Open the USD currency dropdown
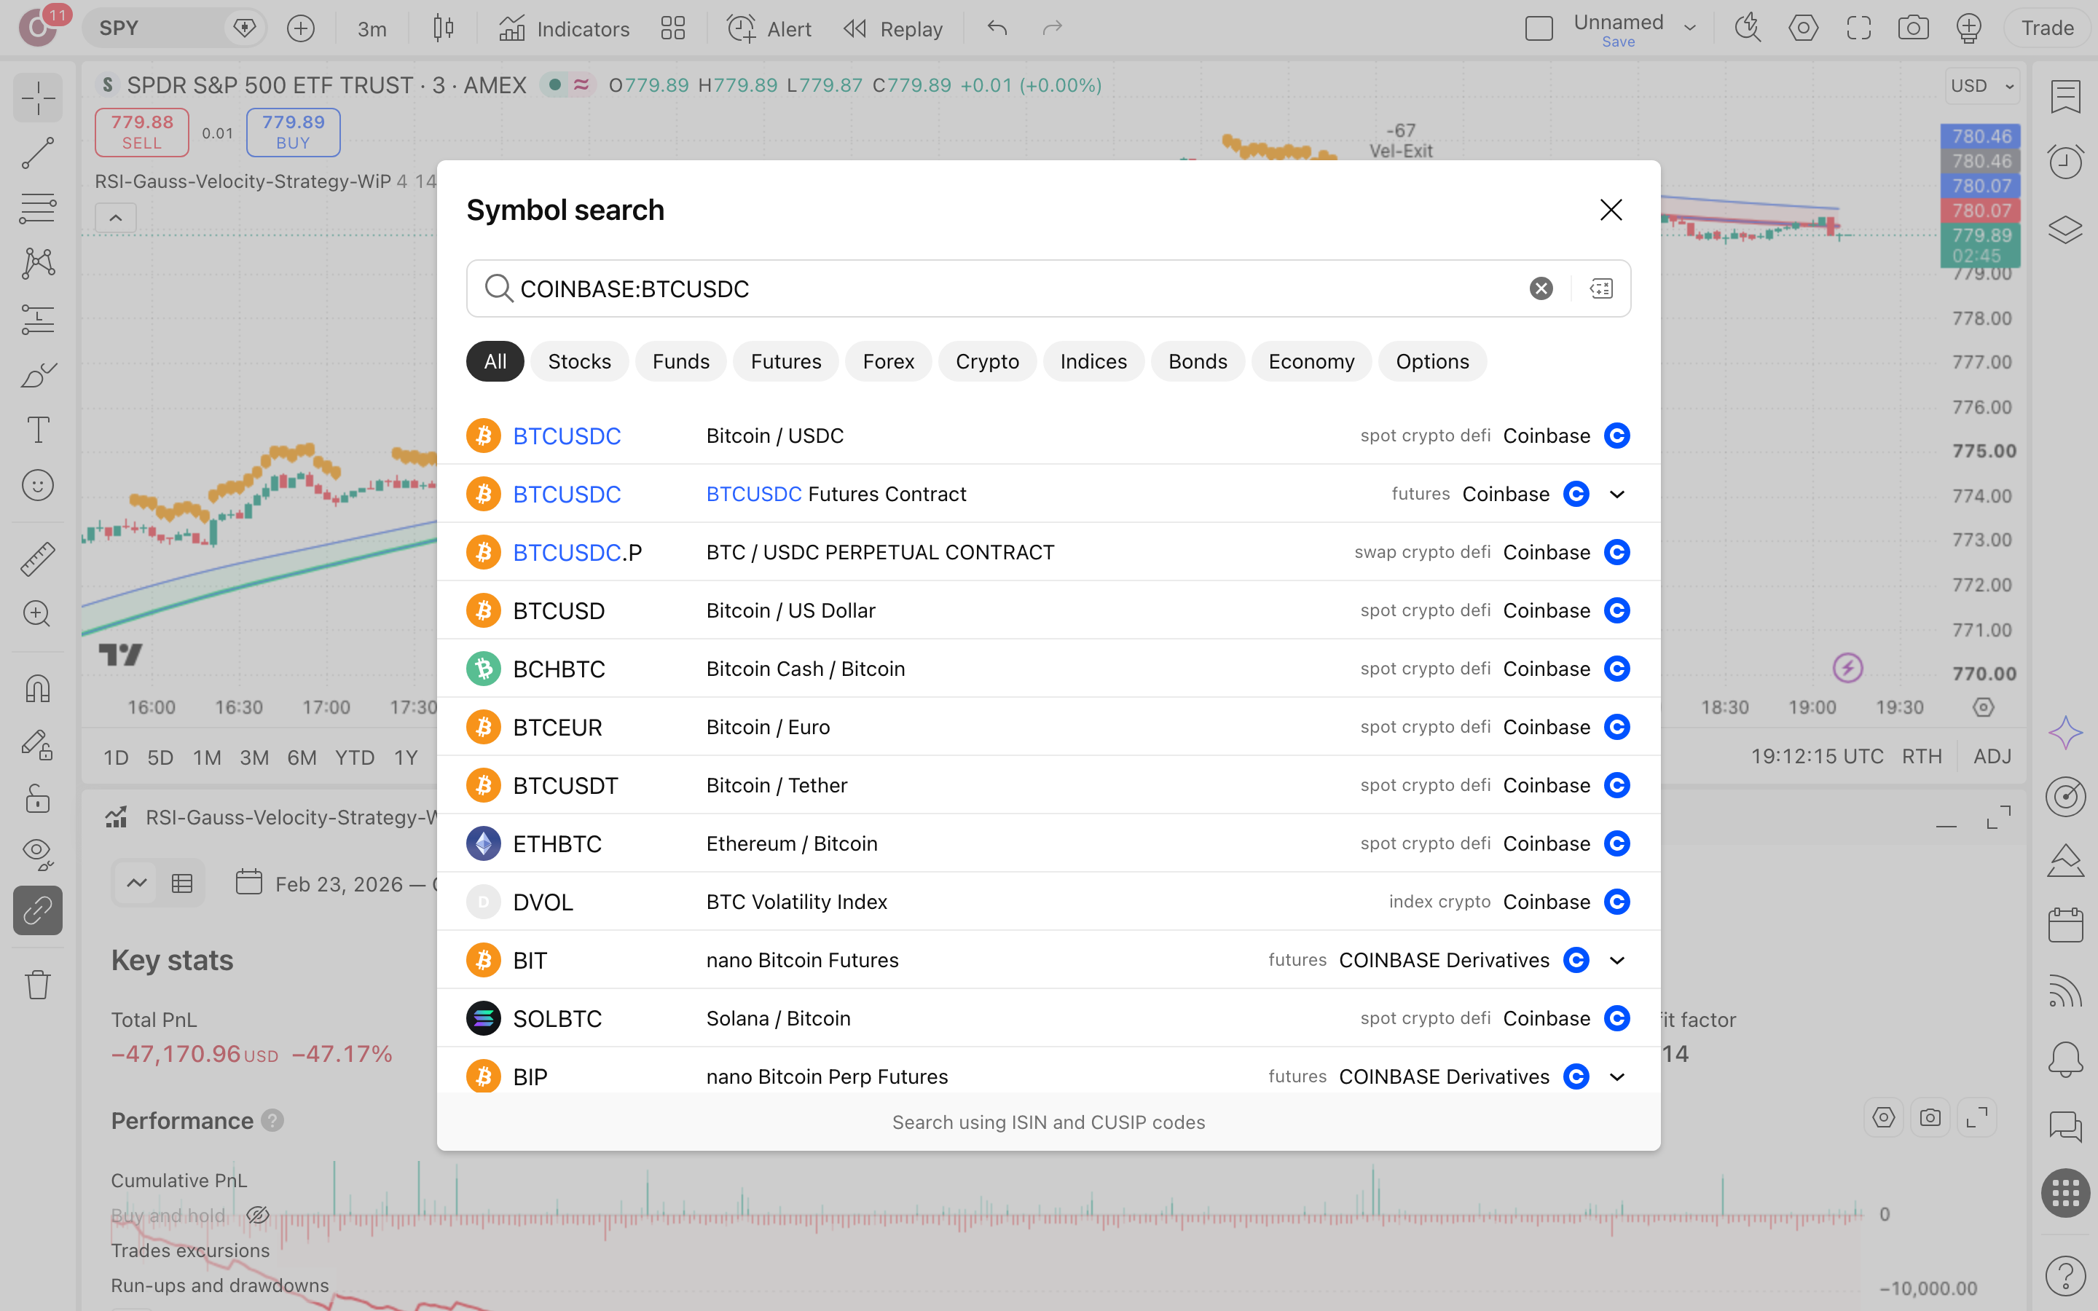Screen dimensions: 2098x1311 click(x=1983, y=86)
